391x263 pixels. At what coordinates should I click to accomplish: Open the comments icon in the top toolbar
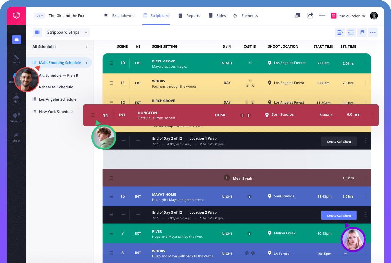click(297, 15)
